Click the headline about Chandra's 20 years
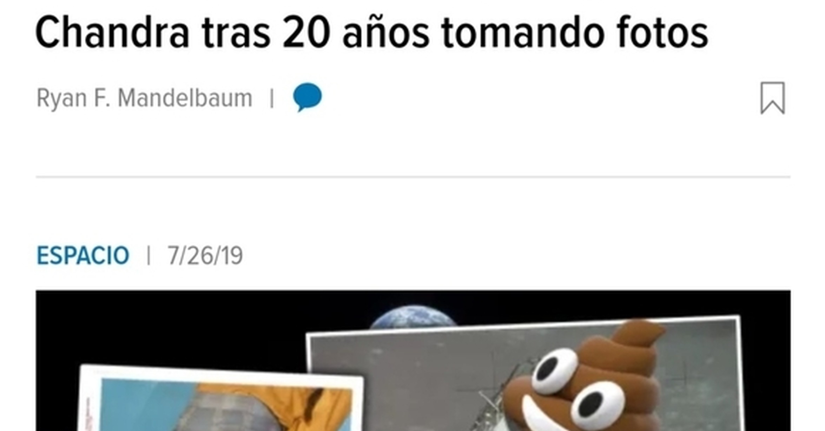 pos(371,33)
